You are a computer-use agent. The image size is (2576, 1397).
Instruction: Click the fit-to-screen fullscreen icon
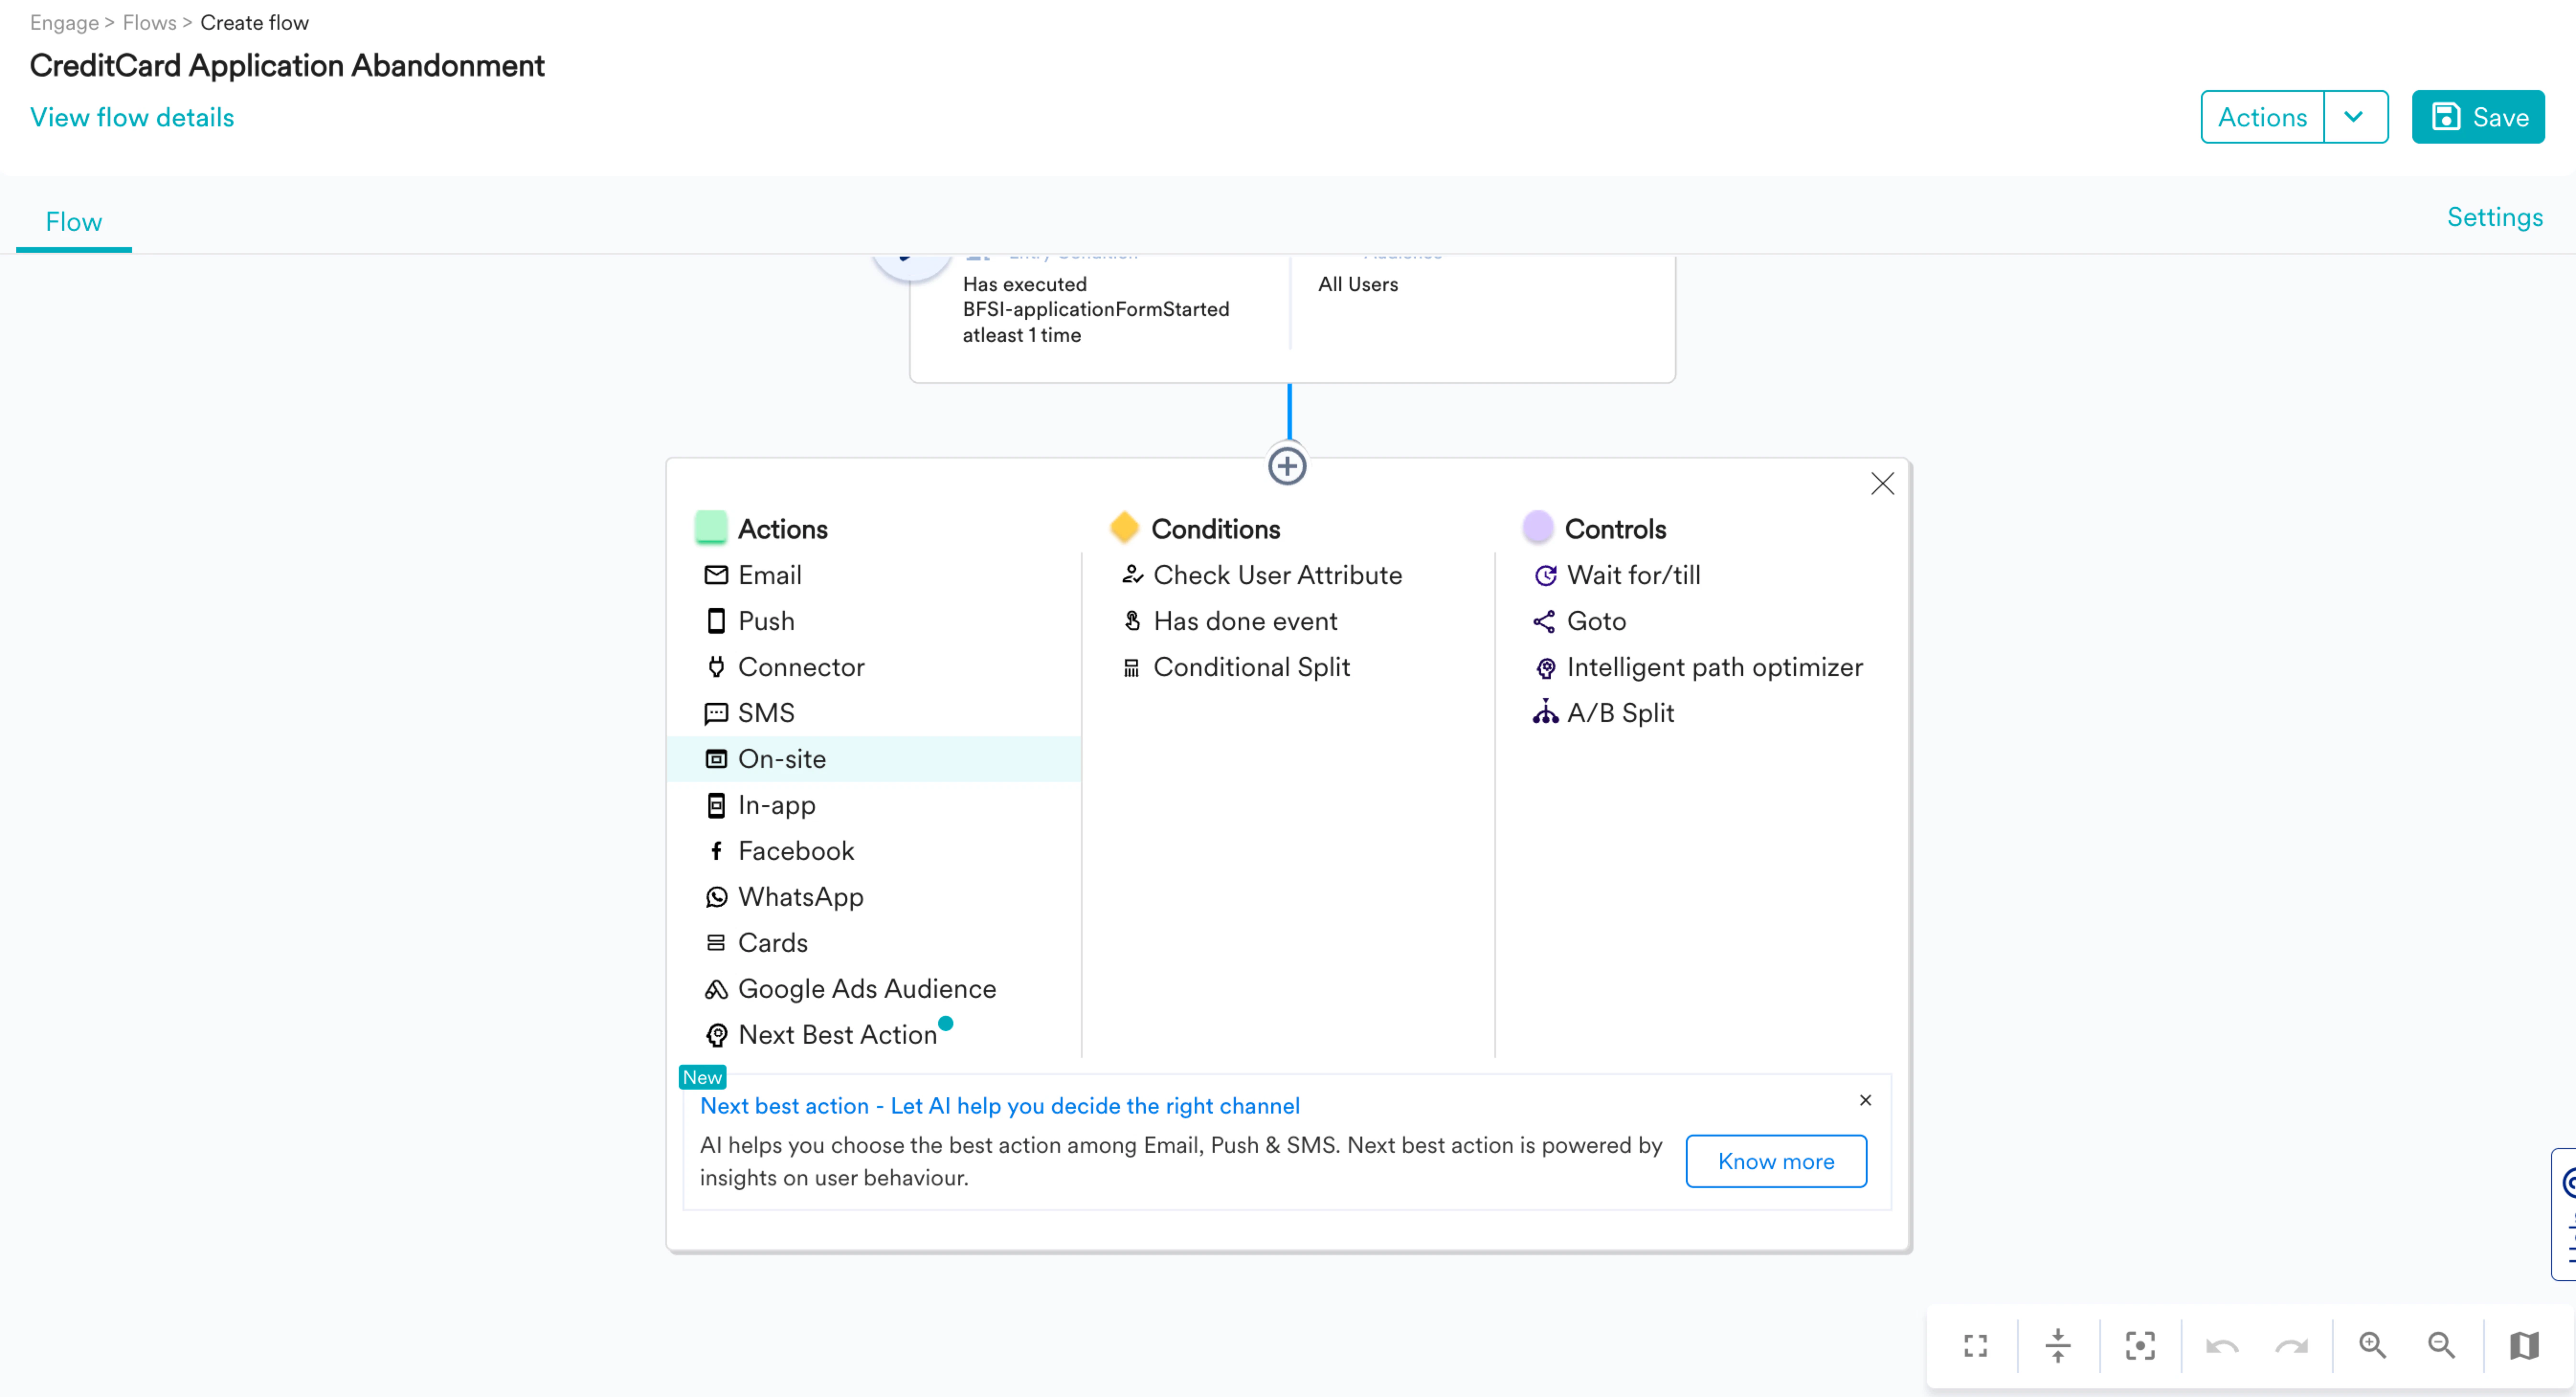tap(1975, 1345)
